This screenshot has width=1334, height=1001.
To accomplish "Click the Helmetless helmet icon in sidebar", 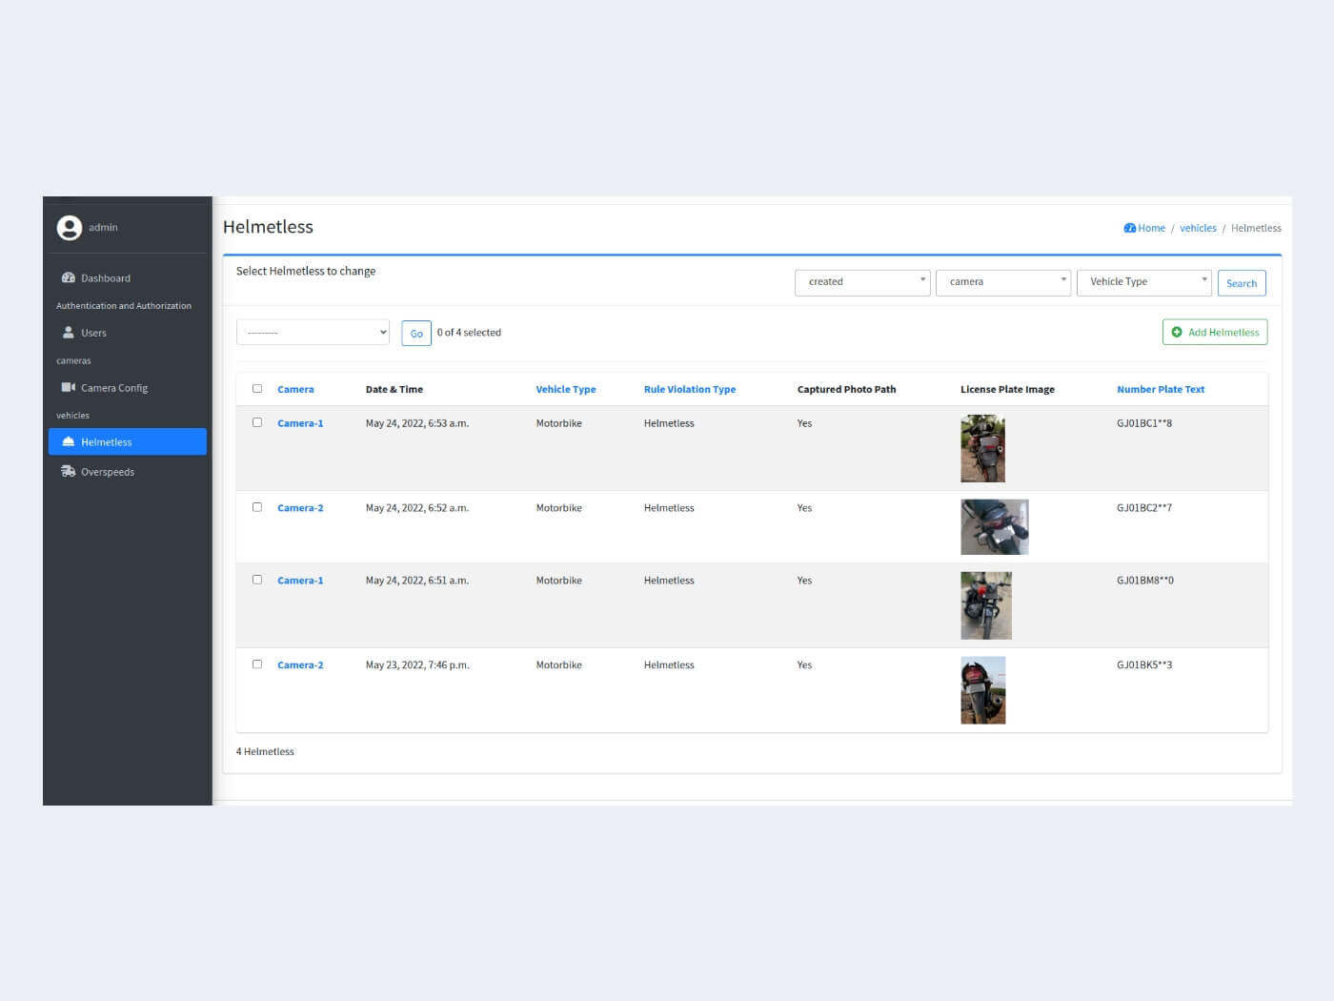I will 69,441.
